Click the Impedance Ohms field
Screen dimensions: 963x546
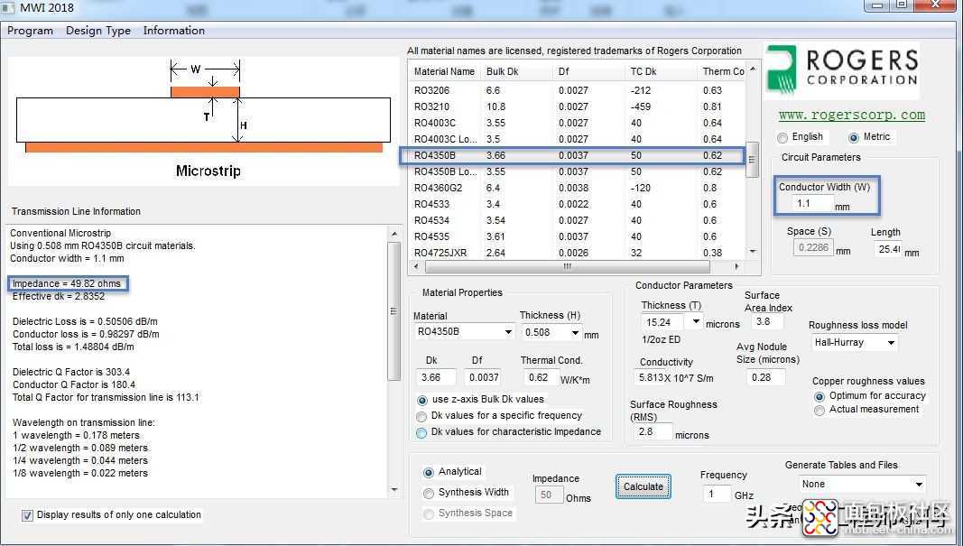tap(549, 495)
